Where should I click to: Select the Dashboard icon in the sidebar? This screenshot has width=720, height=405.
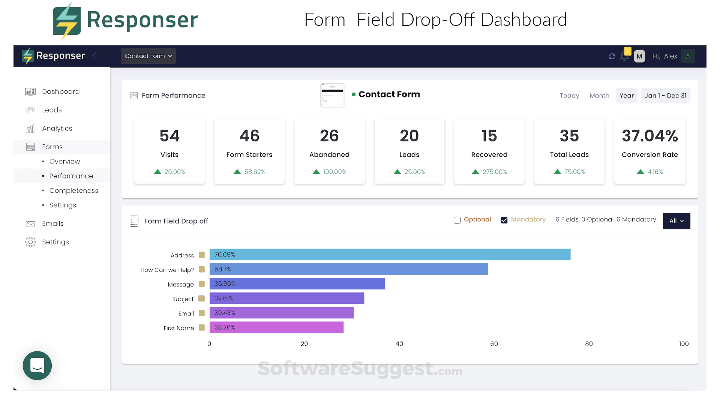[30, 91]
